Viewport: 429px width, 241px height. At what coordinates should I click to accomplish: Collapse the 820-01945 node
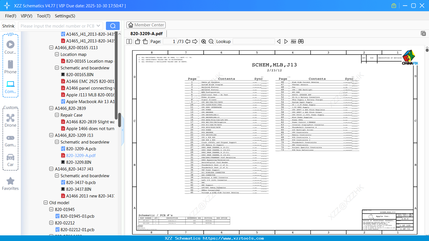(51, 209)
